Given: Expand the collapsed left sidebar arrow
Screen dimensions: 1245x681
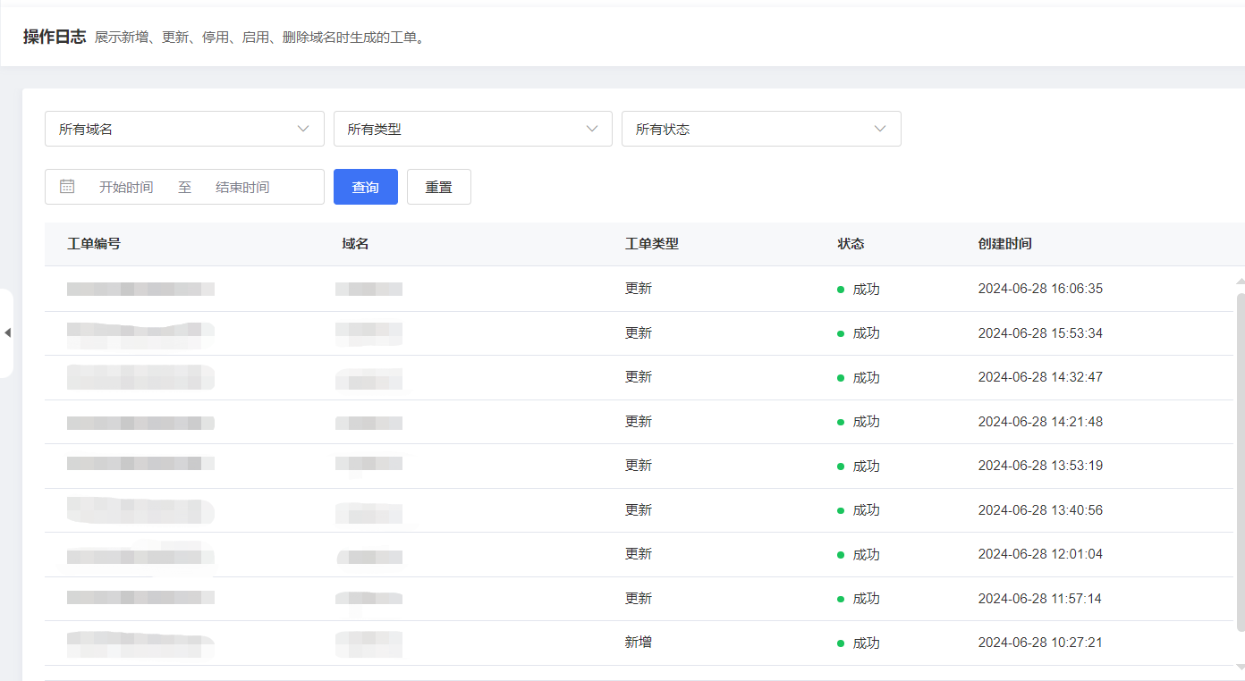Looking at the screenshot, I should (x=7, y=332).
